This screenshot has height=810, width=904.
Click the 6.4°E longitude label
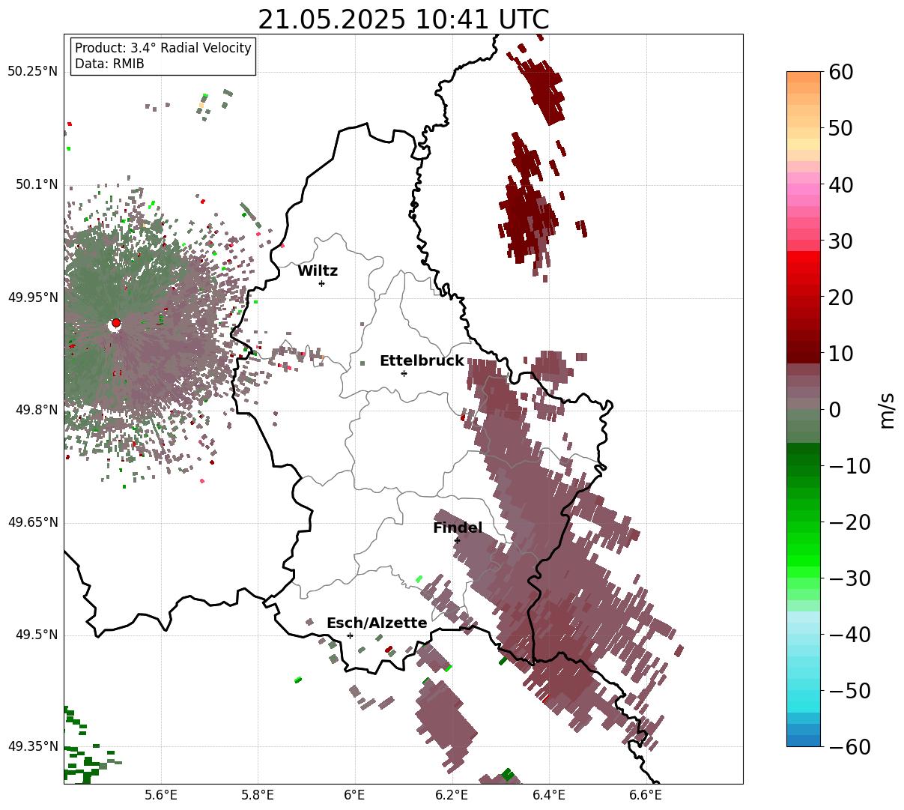[549, 797]
